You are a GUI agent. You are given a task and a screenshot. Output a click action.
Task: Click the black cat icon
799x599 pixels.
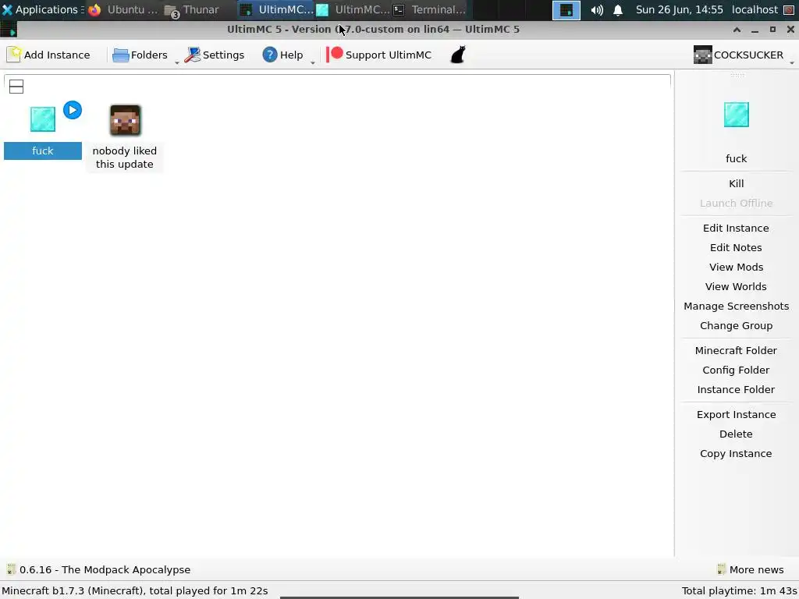click(458, 55)
